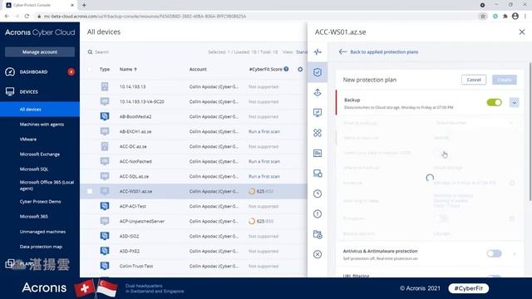Click Run a first scan for ACC-NotPached
Screen dimensions: 532x299
264,161
